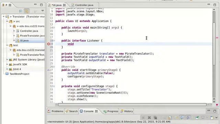Expand JRE System Library node
Screen dimensions: 220x124
[x=7, y=60]
